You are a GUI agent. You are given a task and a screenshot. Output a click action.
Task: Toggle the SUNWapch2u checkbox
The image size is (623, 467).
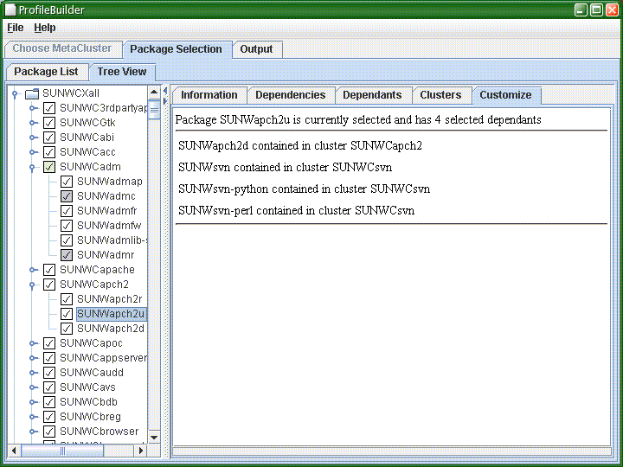67,314
